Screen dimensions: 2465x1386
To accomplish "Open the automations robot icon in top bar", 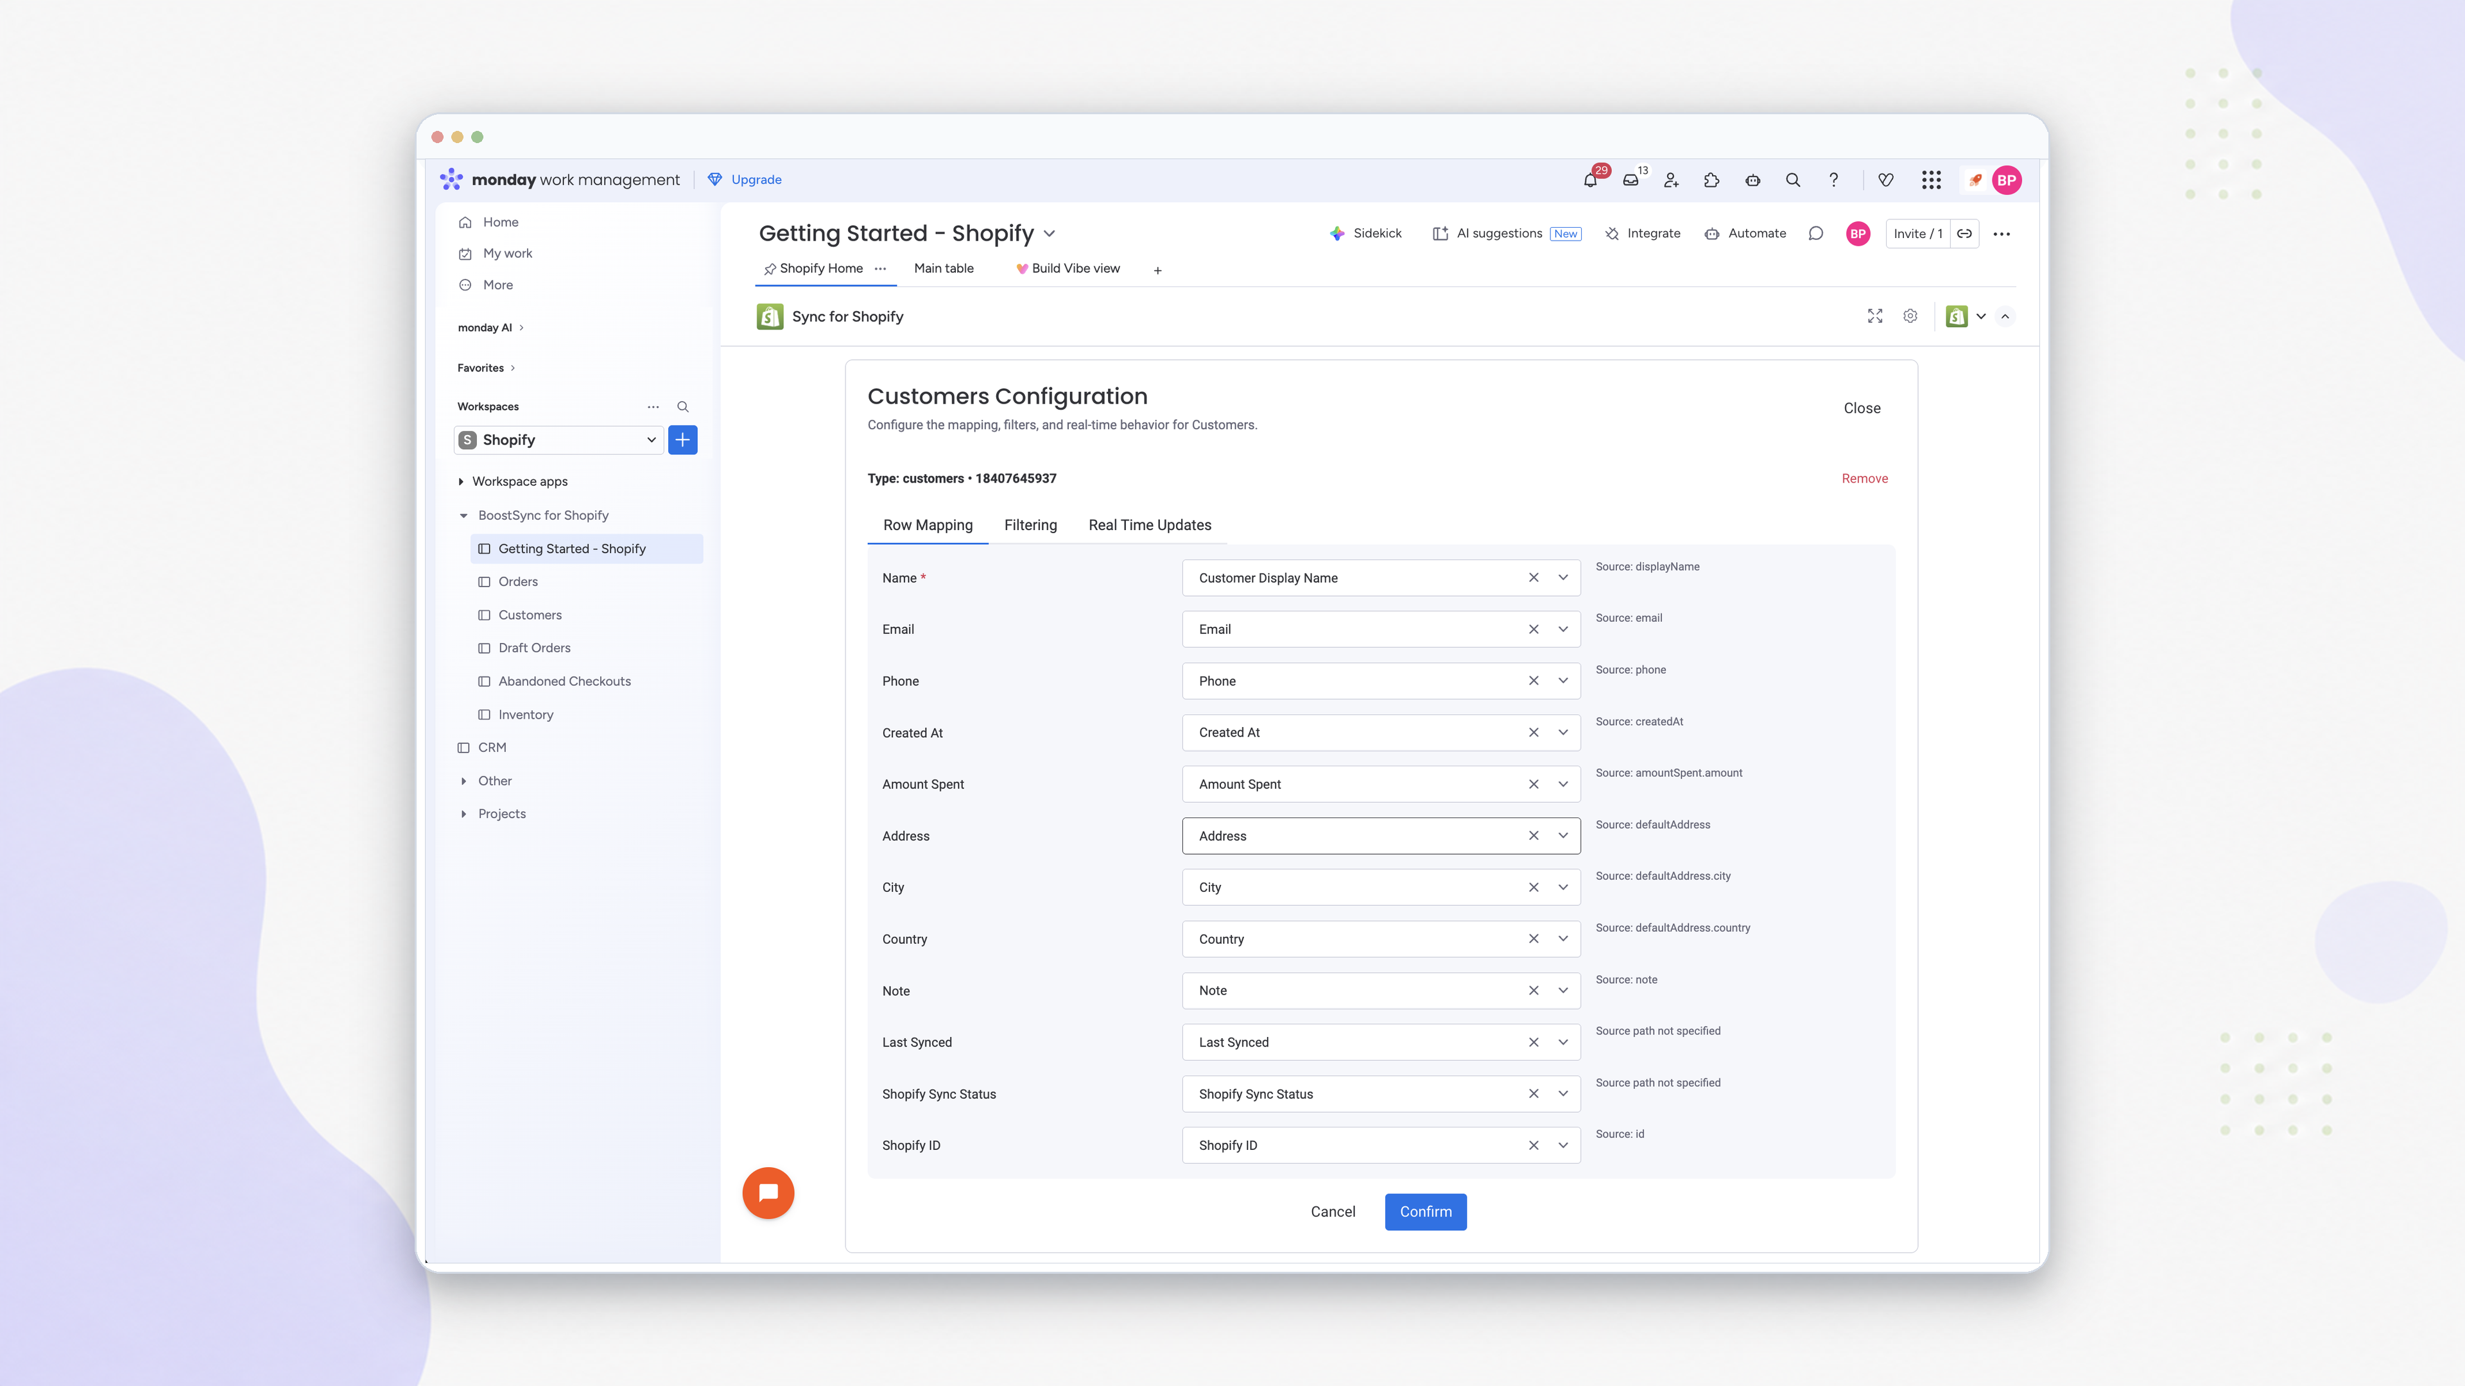I will click(x=1752, y=180).
